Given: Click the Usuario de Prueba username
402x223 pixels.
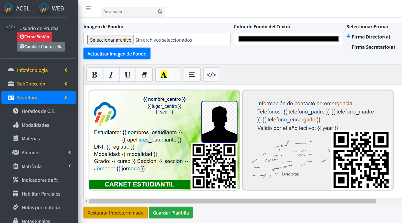Looking at the screenshot, I should point(39,28).
